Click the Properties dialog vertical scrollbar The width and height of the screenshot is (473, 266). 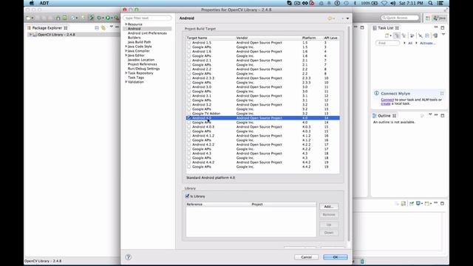point(349,134)
